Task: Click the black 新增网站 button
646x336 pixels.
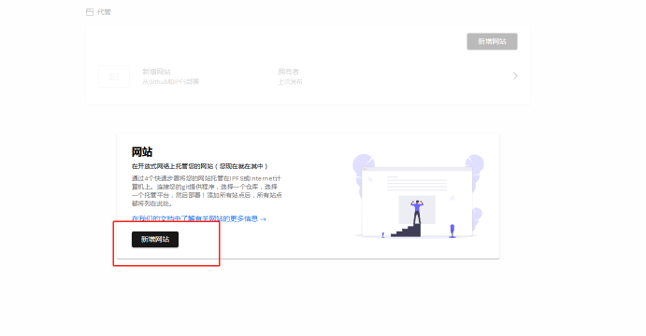Action: (155, 239)
